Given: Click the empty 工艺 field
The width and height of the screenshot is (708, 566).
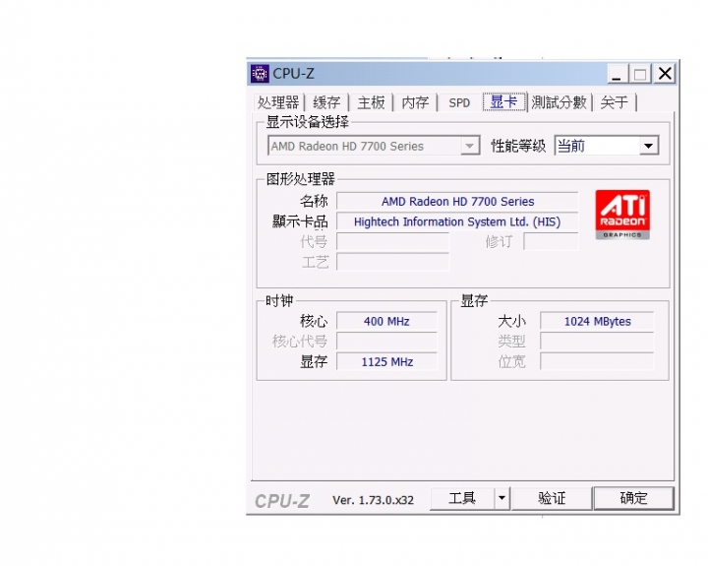Looking at the screenshot, I should 392,262.
